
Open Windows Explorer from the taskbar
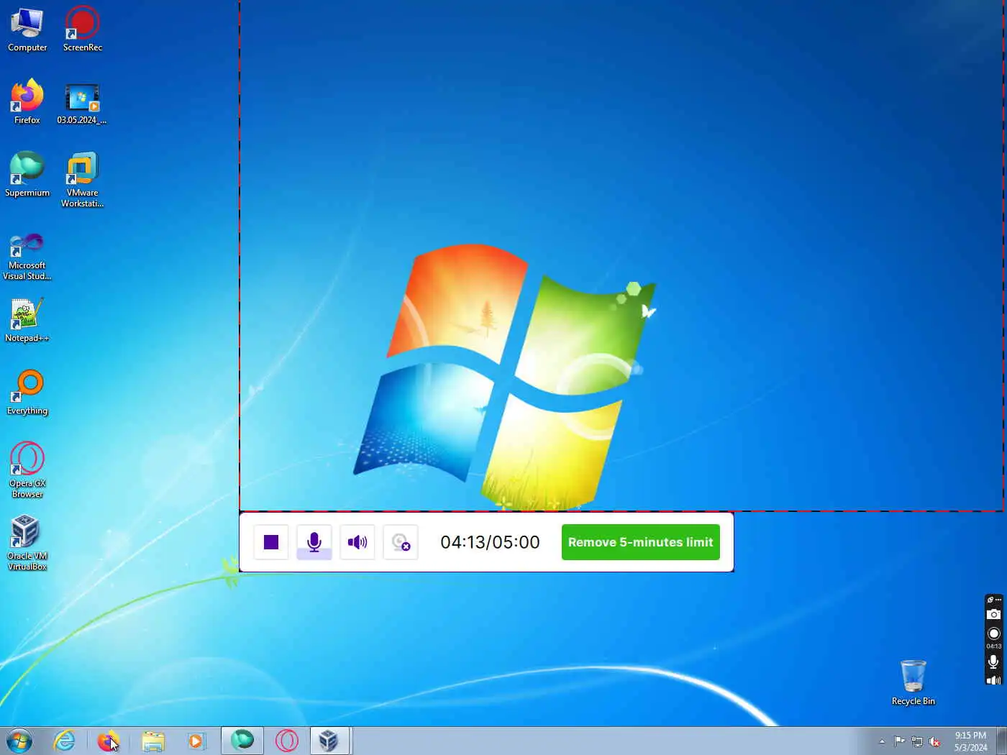point(152,741)
